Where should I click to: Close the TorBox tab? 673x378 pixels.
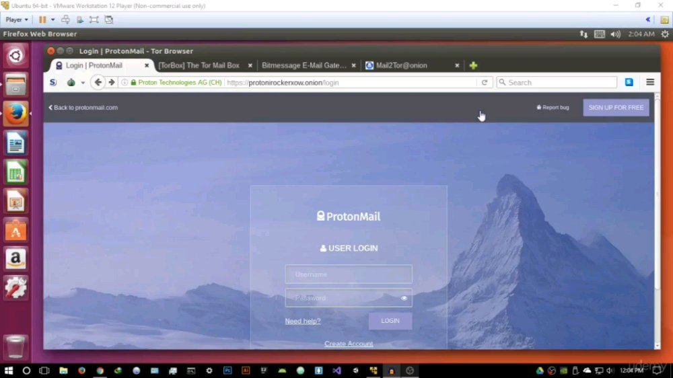(250, 65)
